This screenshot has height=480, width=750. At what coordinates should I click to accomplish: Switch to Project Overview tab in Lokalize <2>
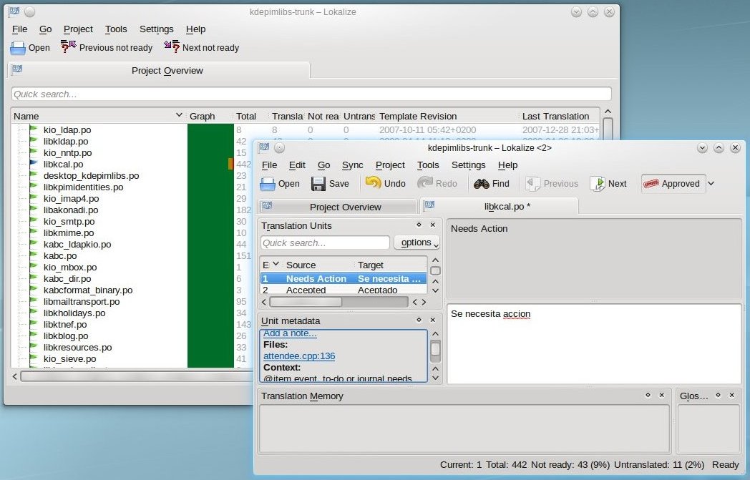click(338, 207)
